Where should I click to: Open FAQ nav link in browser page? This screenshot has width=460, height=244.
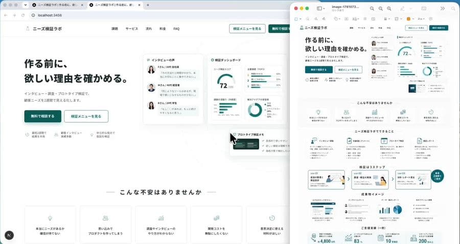point(176,29)
